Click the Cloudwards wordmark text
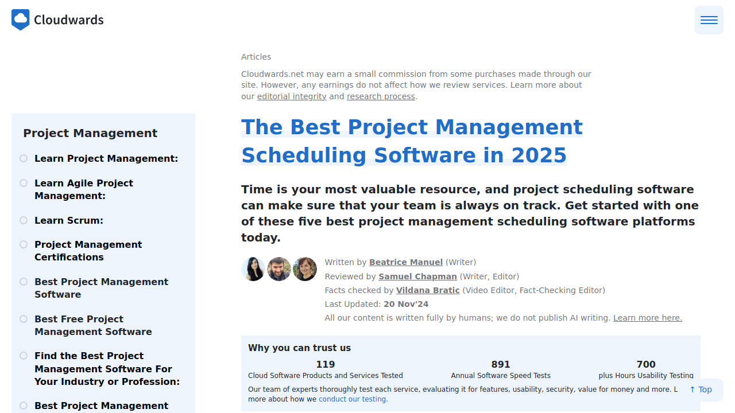 69,20
